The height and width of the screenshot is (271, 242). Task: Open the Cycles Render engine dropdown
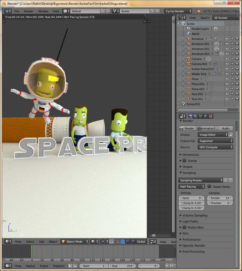click(178, 11)
